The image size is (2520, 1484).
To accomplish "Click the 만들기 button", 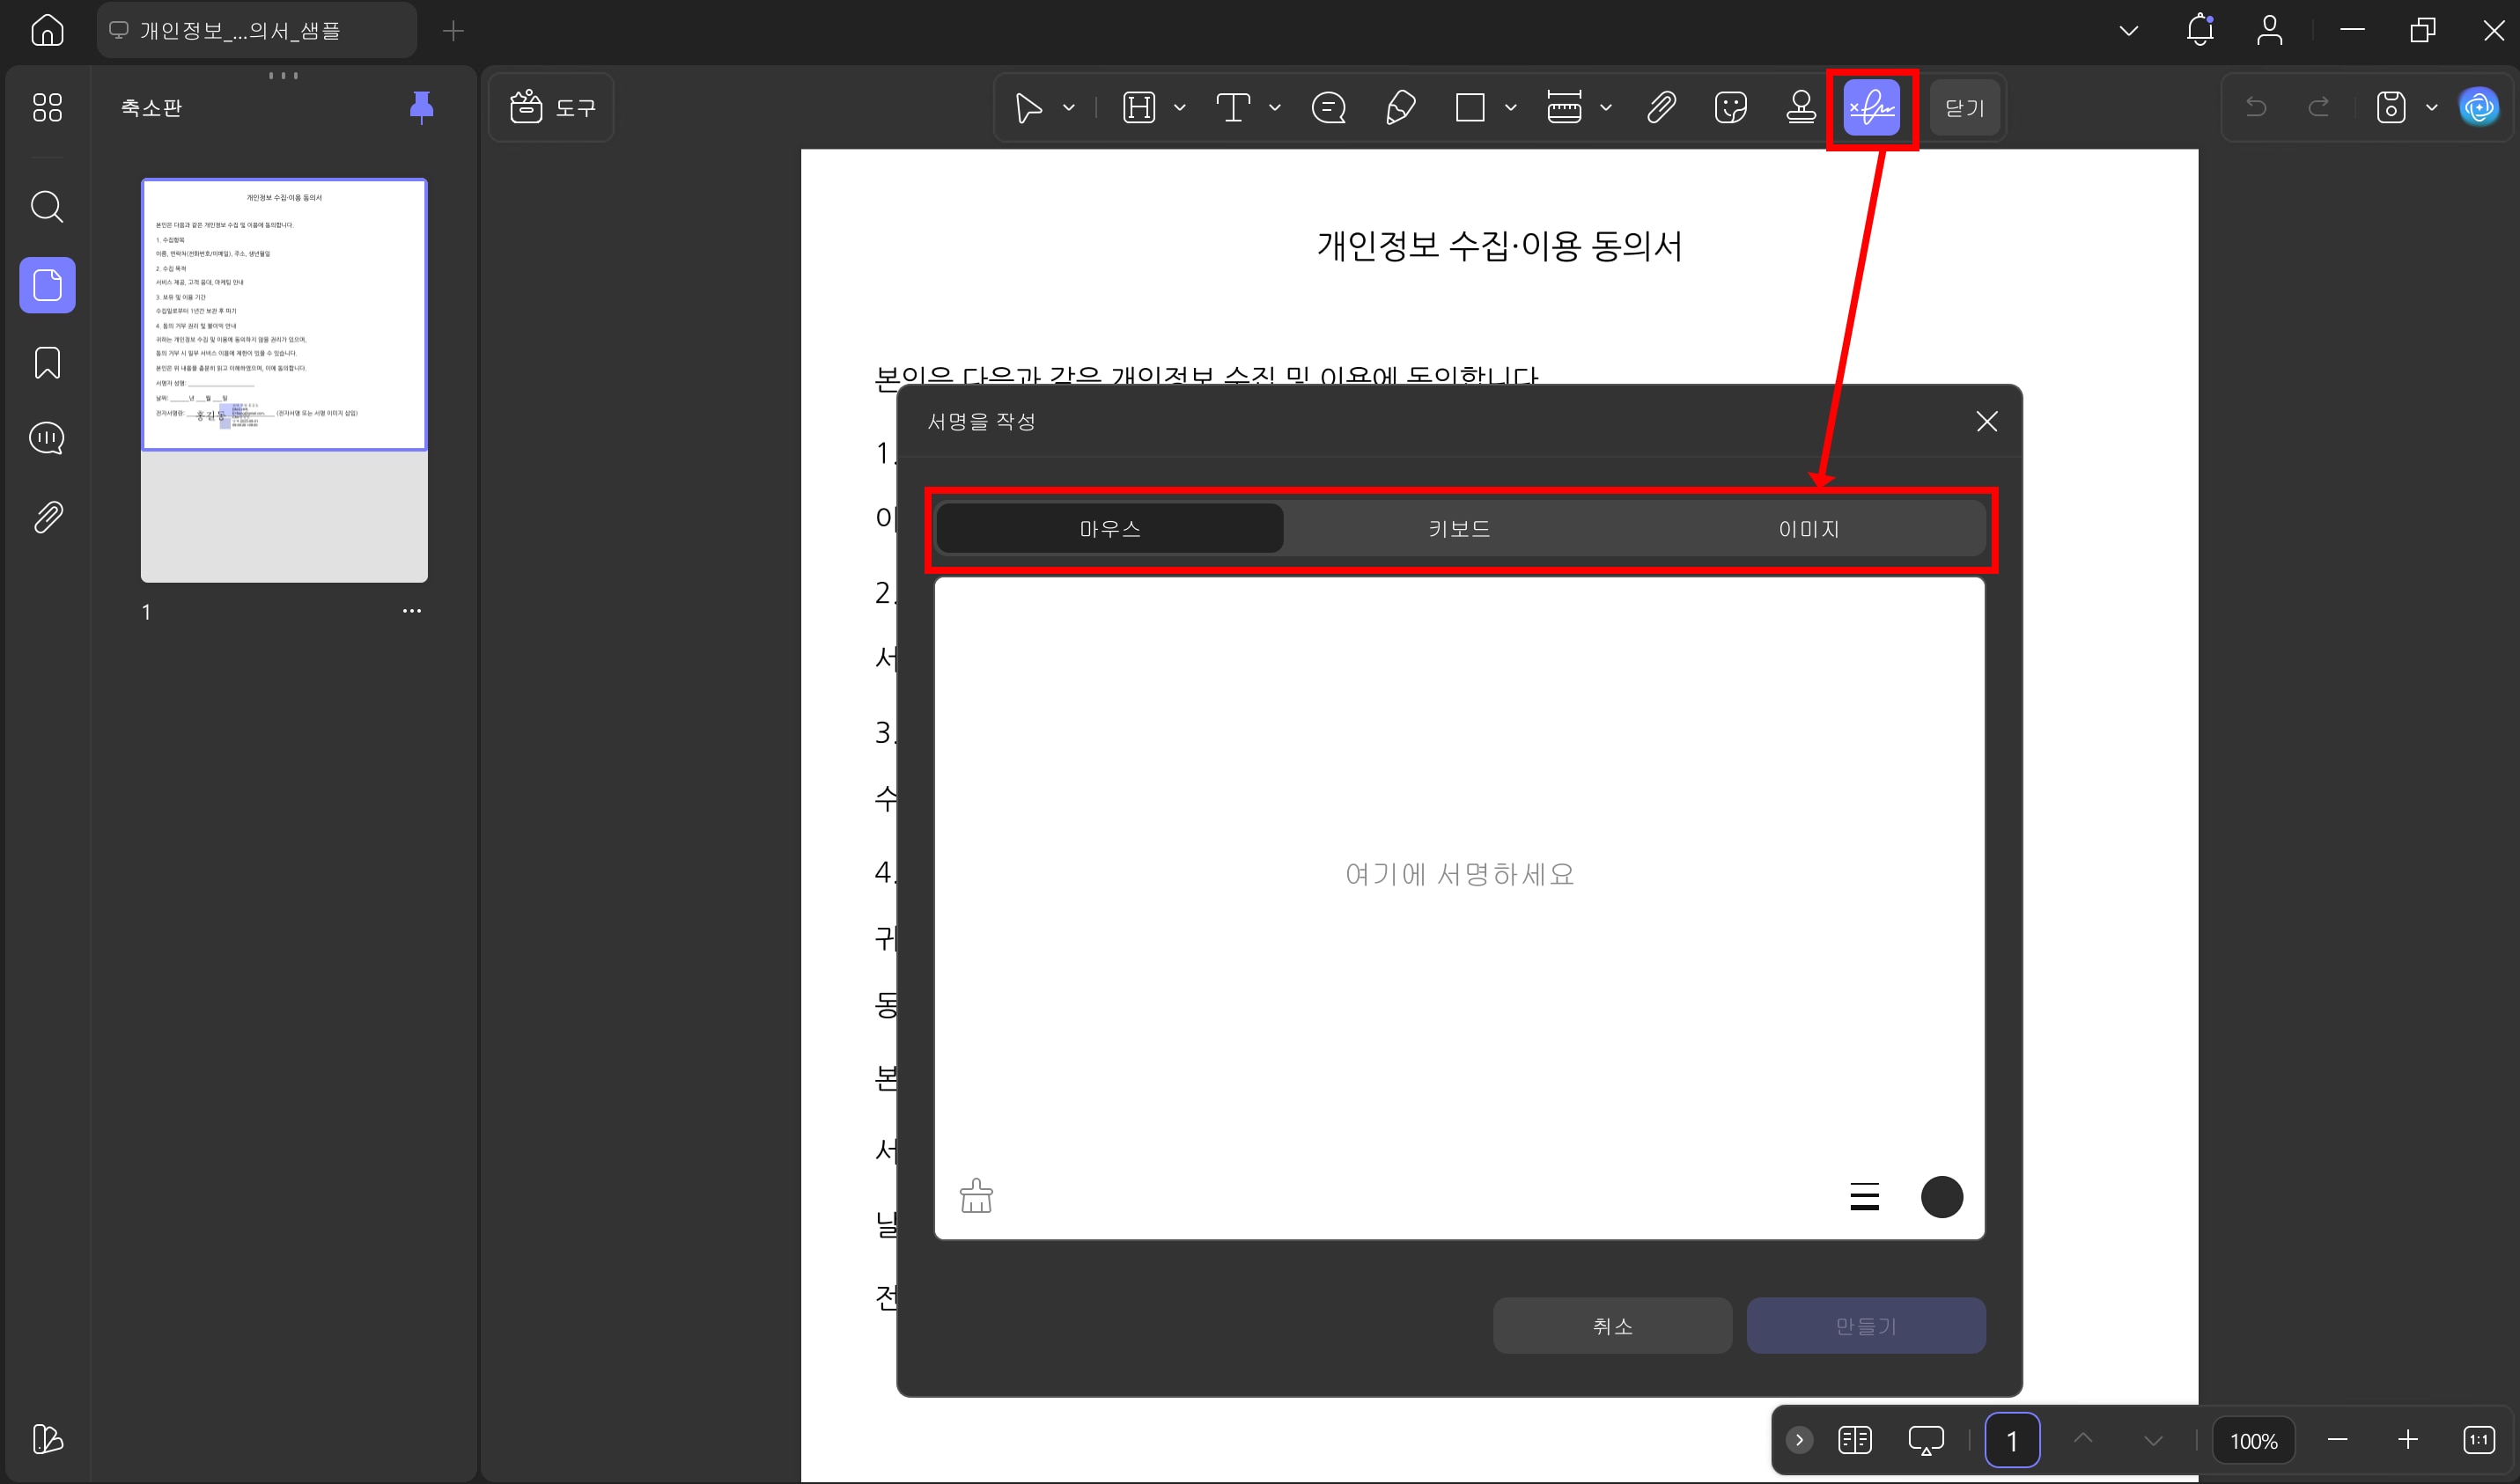I will (x=1866, y=1325).
